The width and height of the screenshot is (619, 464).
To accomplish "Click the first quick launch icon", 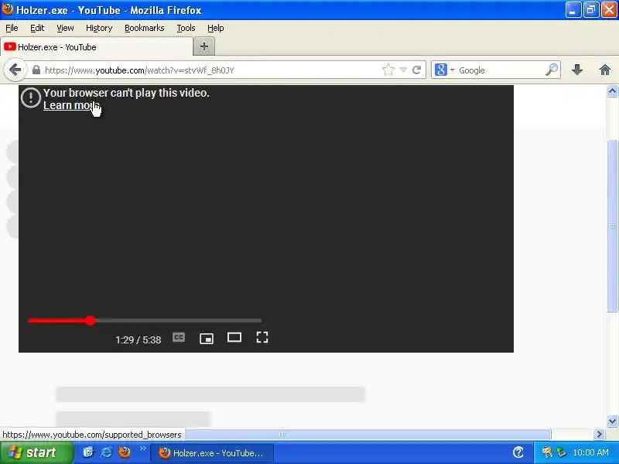I will coord(88,452).
